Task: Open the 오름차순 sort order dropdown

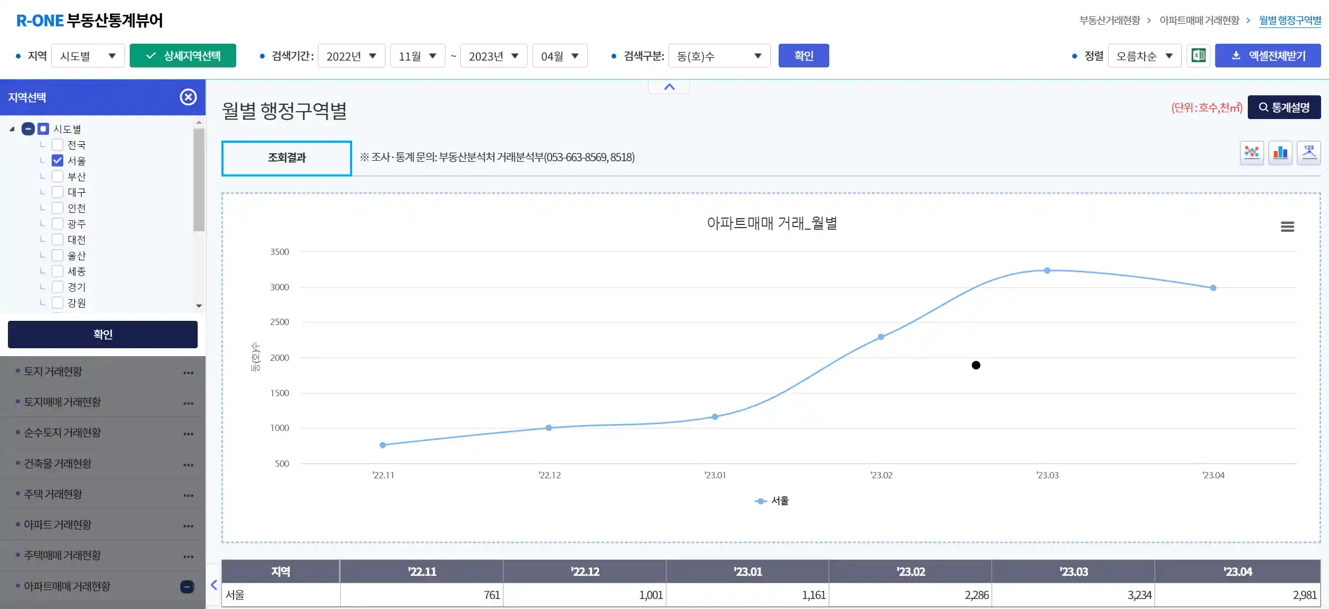Action: (1144, 56)
